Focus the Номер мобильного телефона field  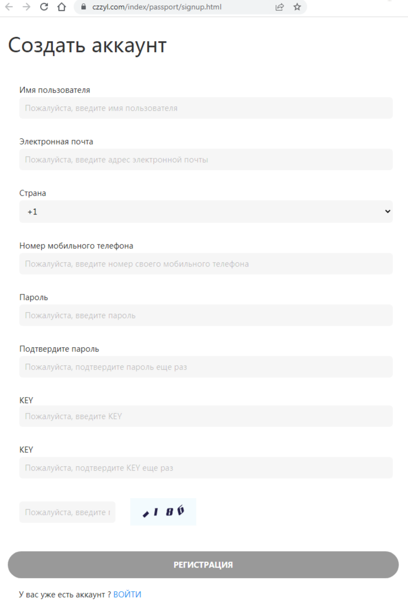point(206,264)
